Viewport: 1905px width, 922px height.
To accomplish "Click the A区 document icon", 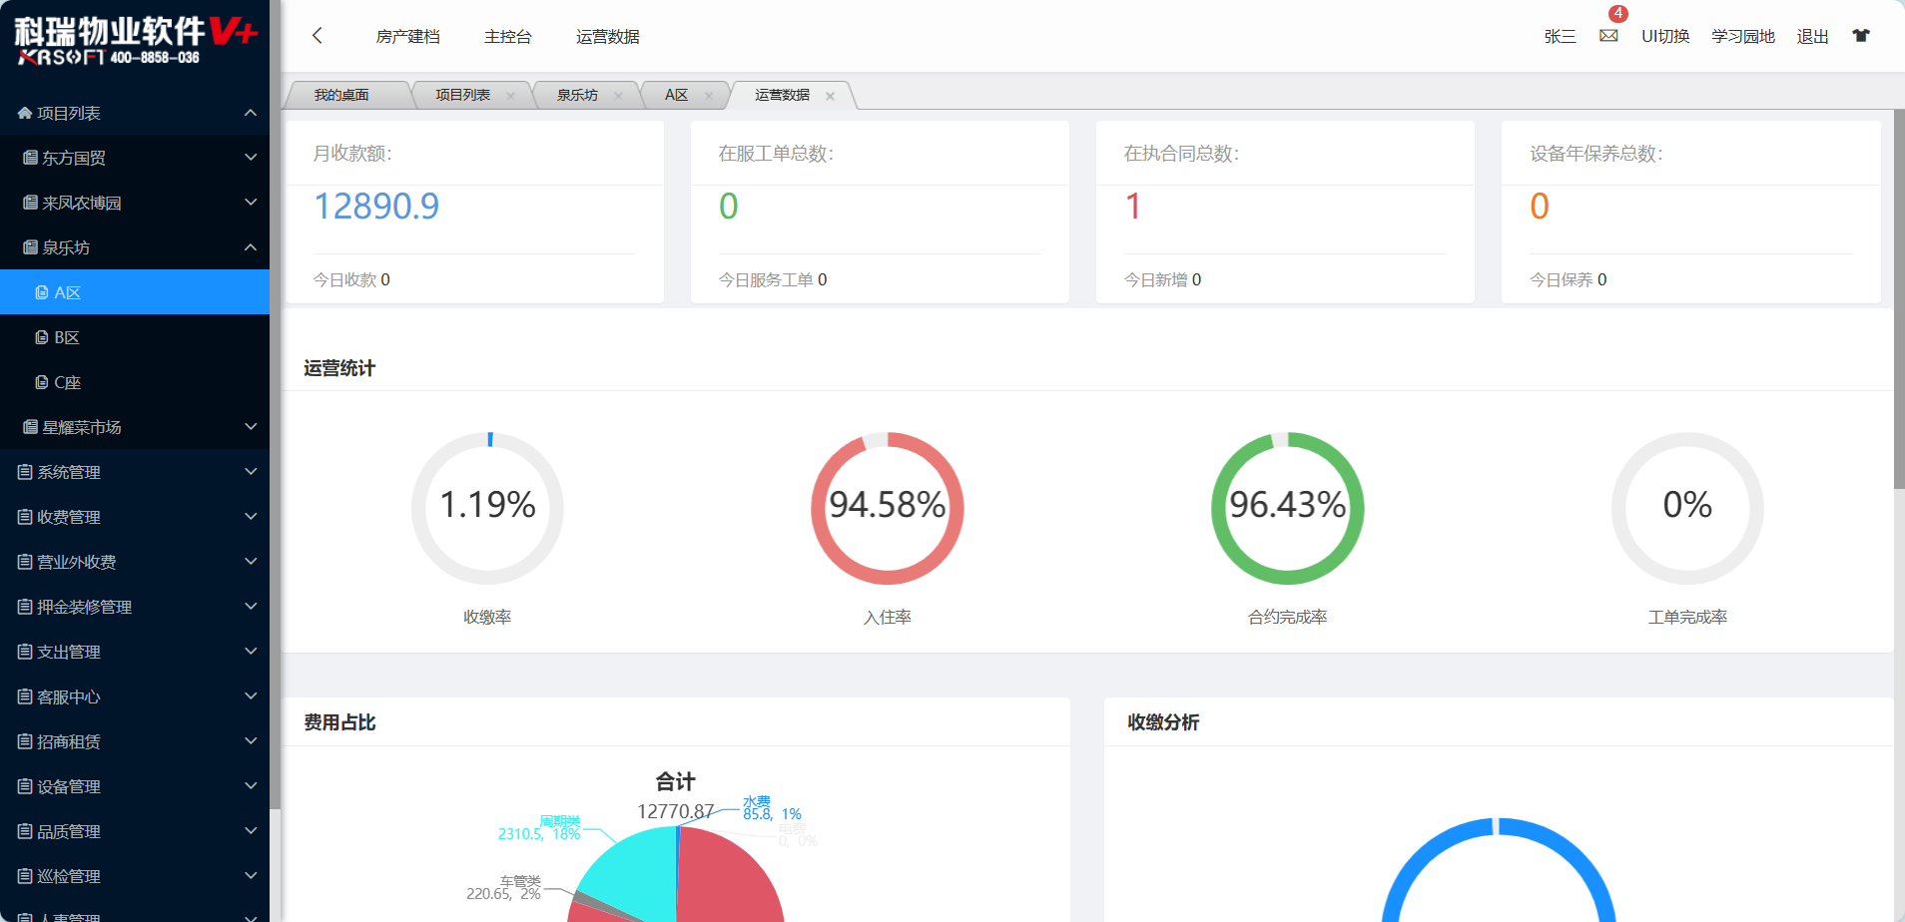I will (42, 292).
